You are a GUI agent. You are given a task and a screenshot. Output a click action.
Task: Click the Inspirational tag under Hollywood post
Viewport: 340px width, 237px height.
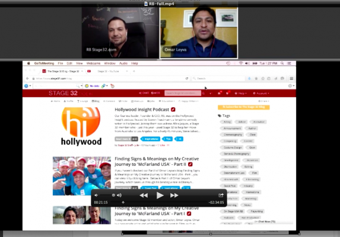coord(150,139)
